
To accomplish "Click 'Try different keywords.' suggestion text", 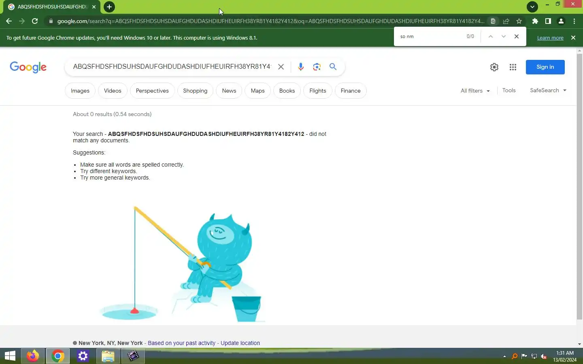I will click(109, 171).
